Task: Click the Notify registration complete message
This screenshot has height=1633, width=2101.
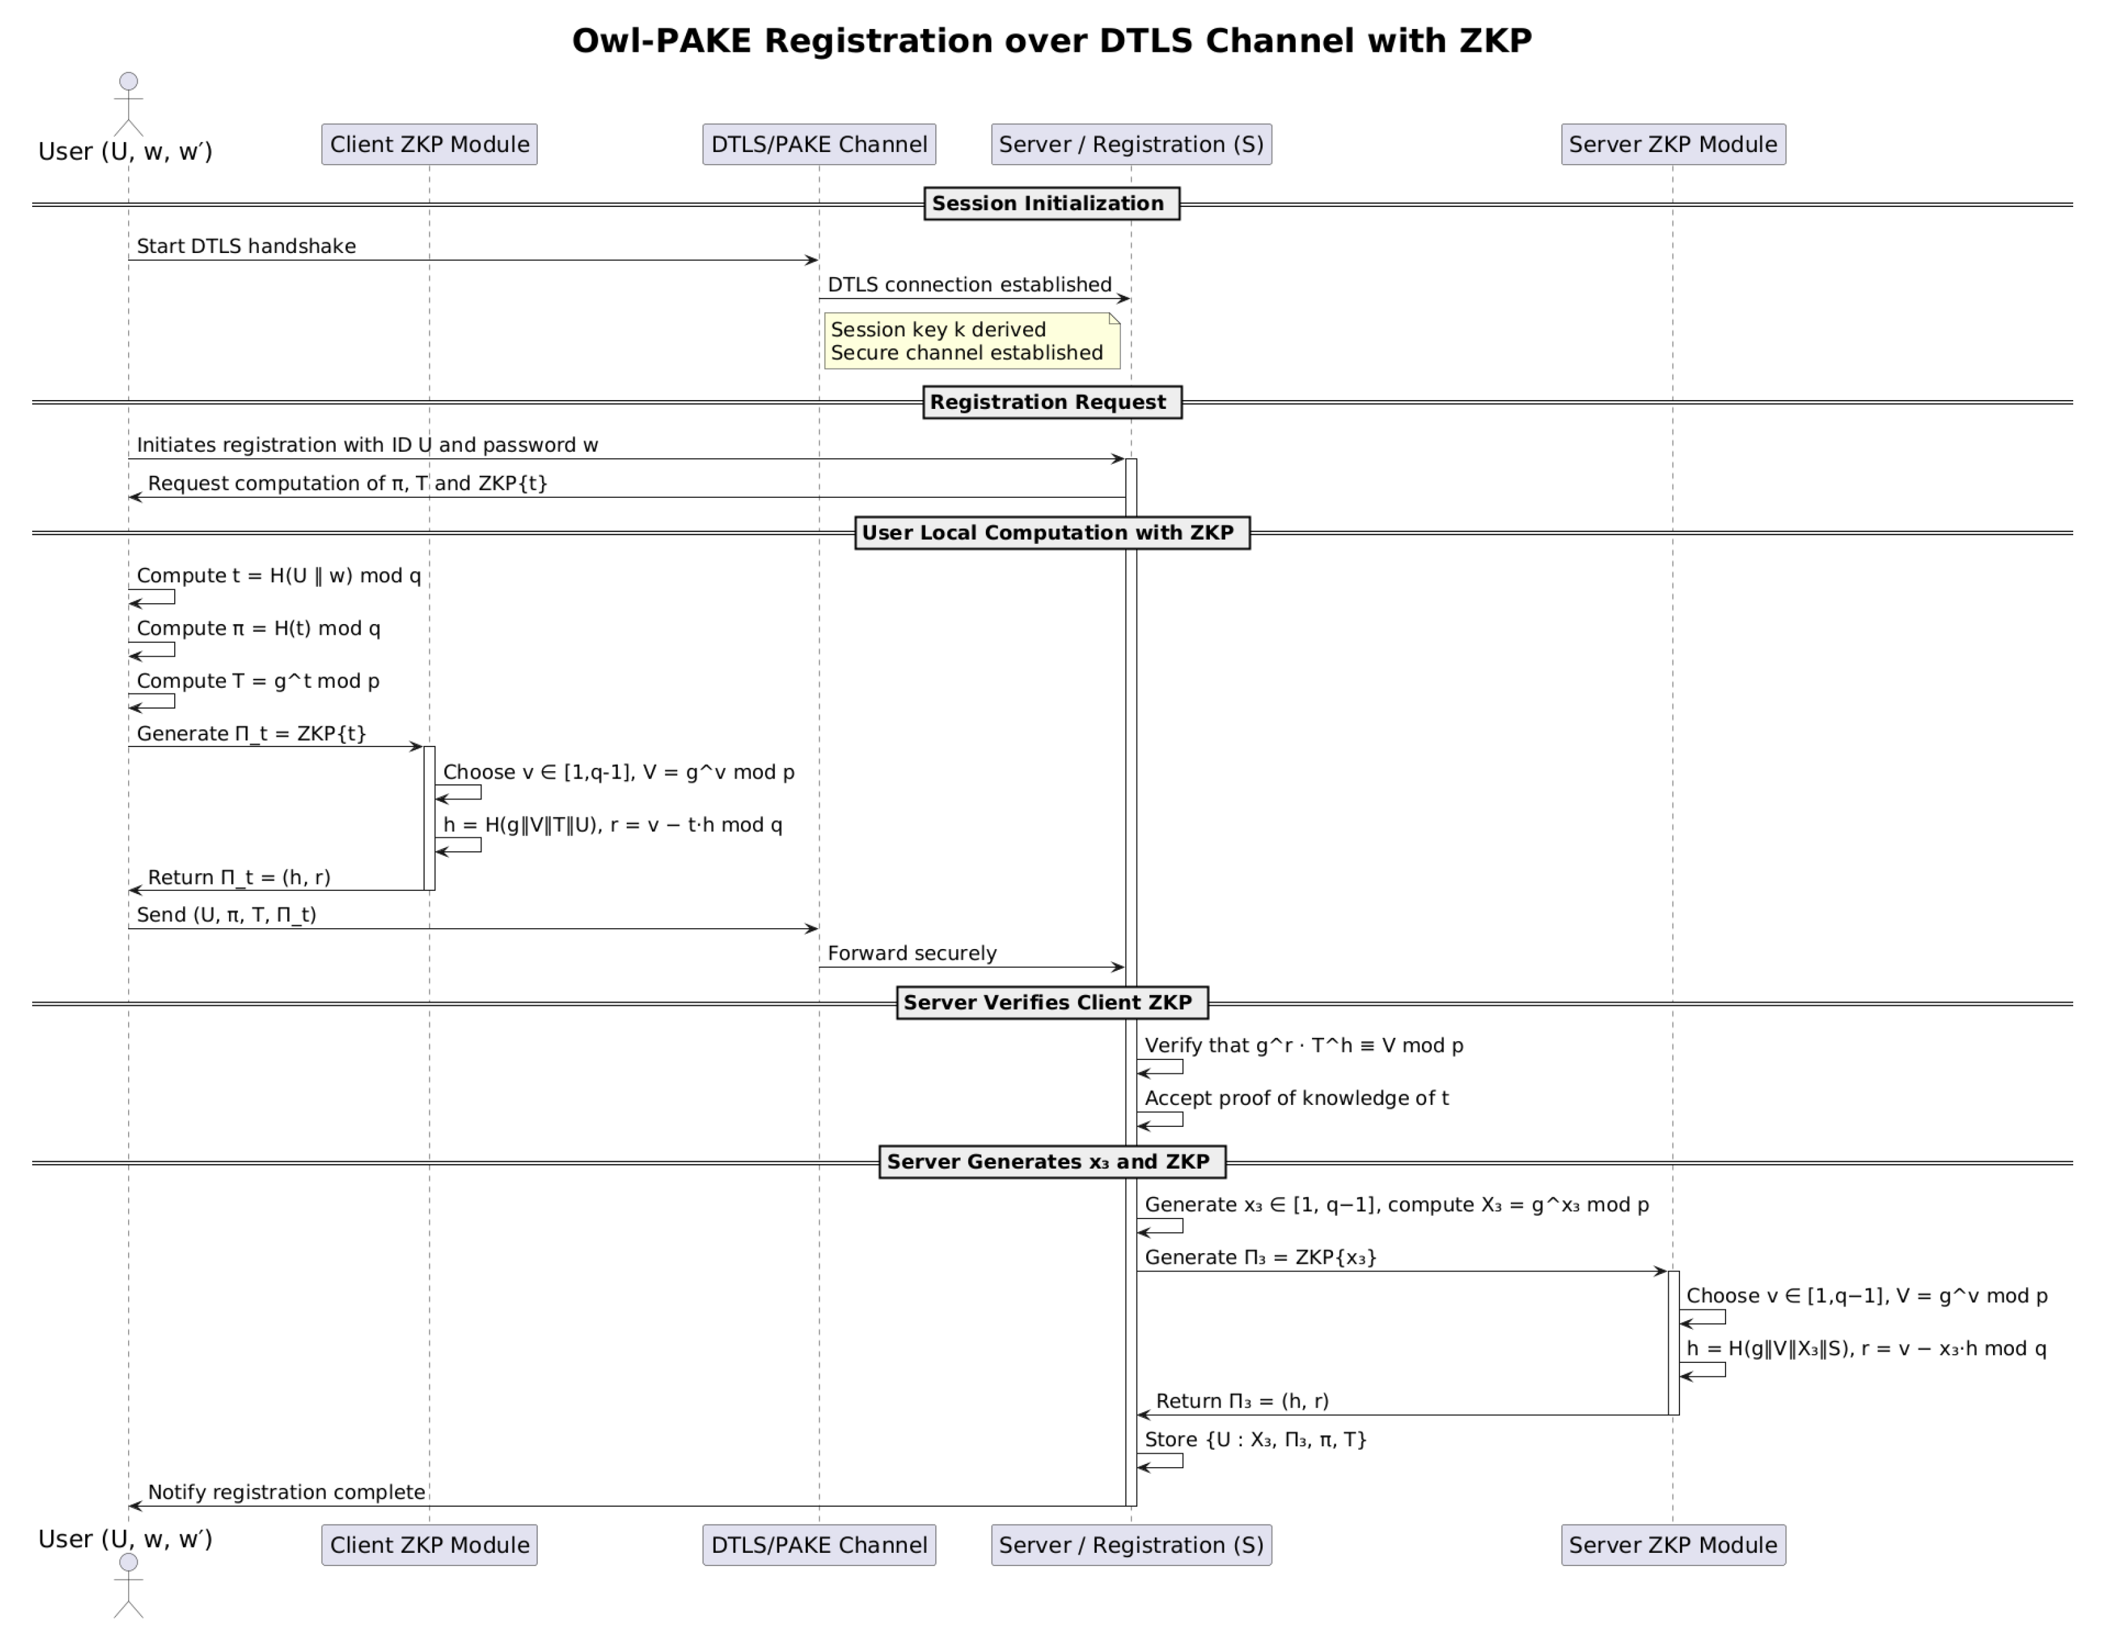Action: [x=287, y=1492]
